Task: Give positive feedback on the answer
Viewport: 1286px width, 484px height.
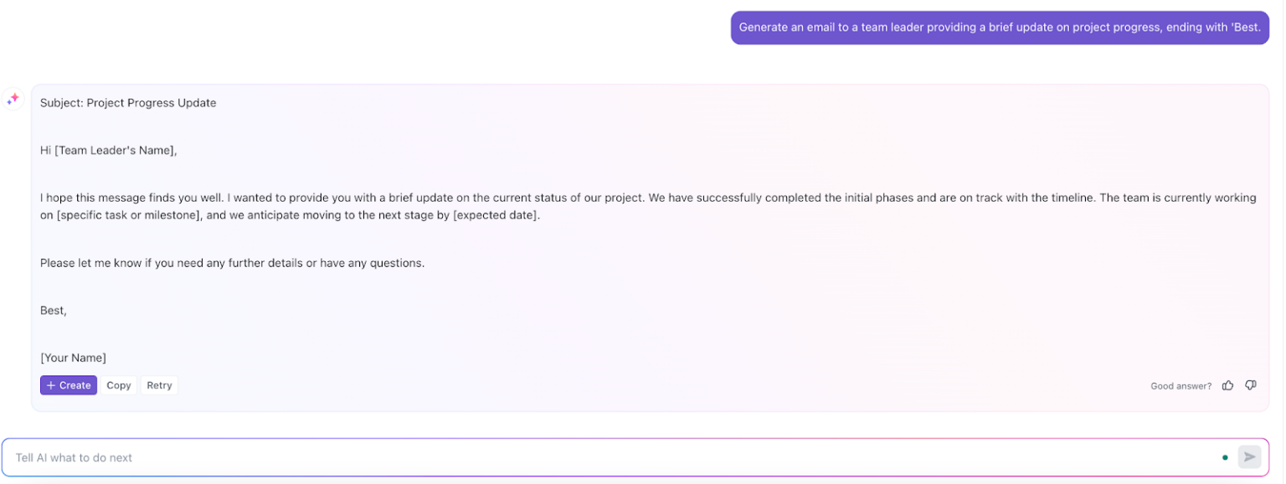Action: click(1227, 385)
